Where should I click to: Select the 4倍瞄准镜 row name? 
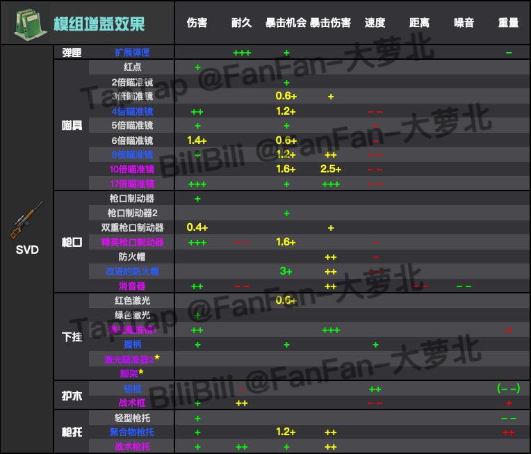tap(132, 111)
